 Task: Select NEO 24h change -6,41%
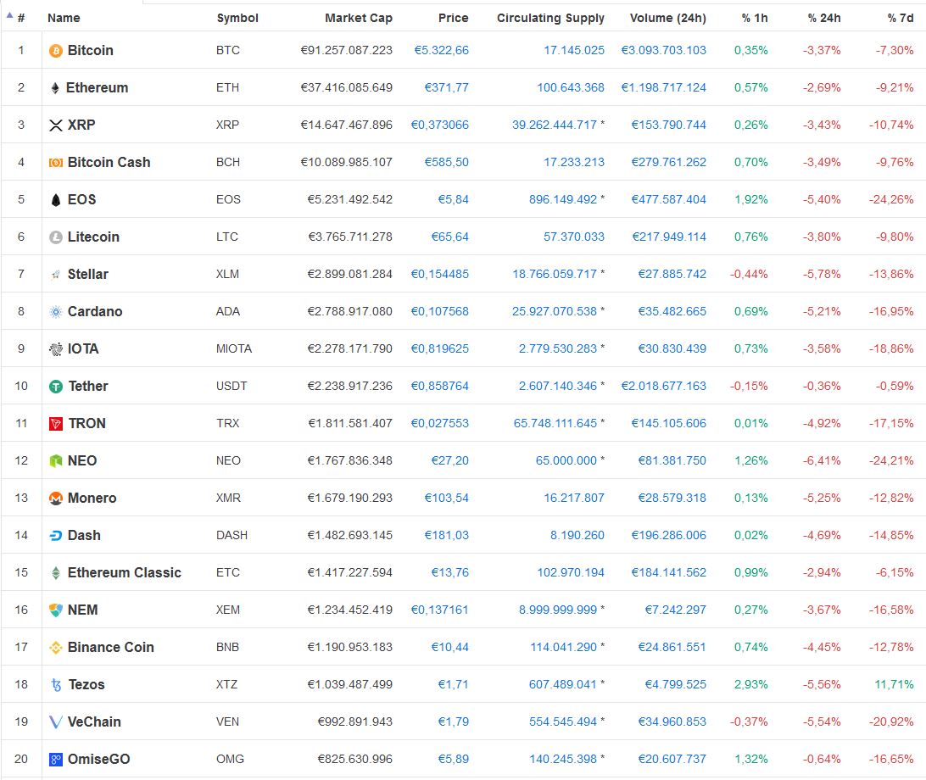(822, 460)
